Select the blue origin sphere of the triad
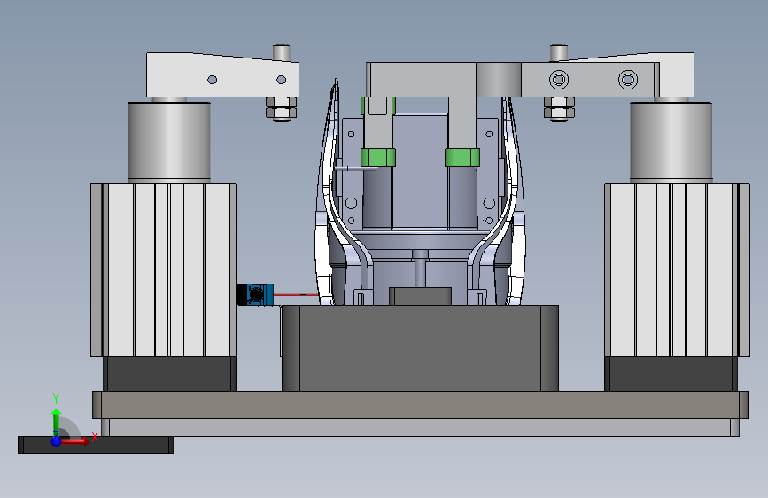768x498 pixels. tap(56, 441)
